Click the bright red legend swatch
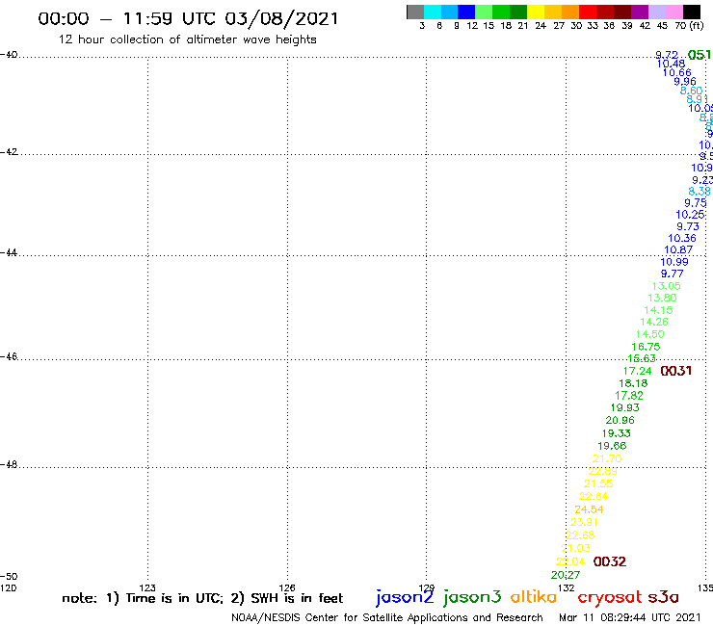This screenshot has width=713, height=626. 587,12
